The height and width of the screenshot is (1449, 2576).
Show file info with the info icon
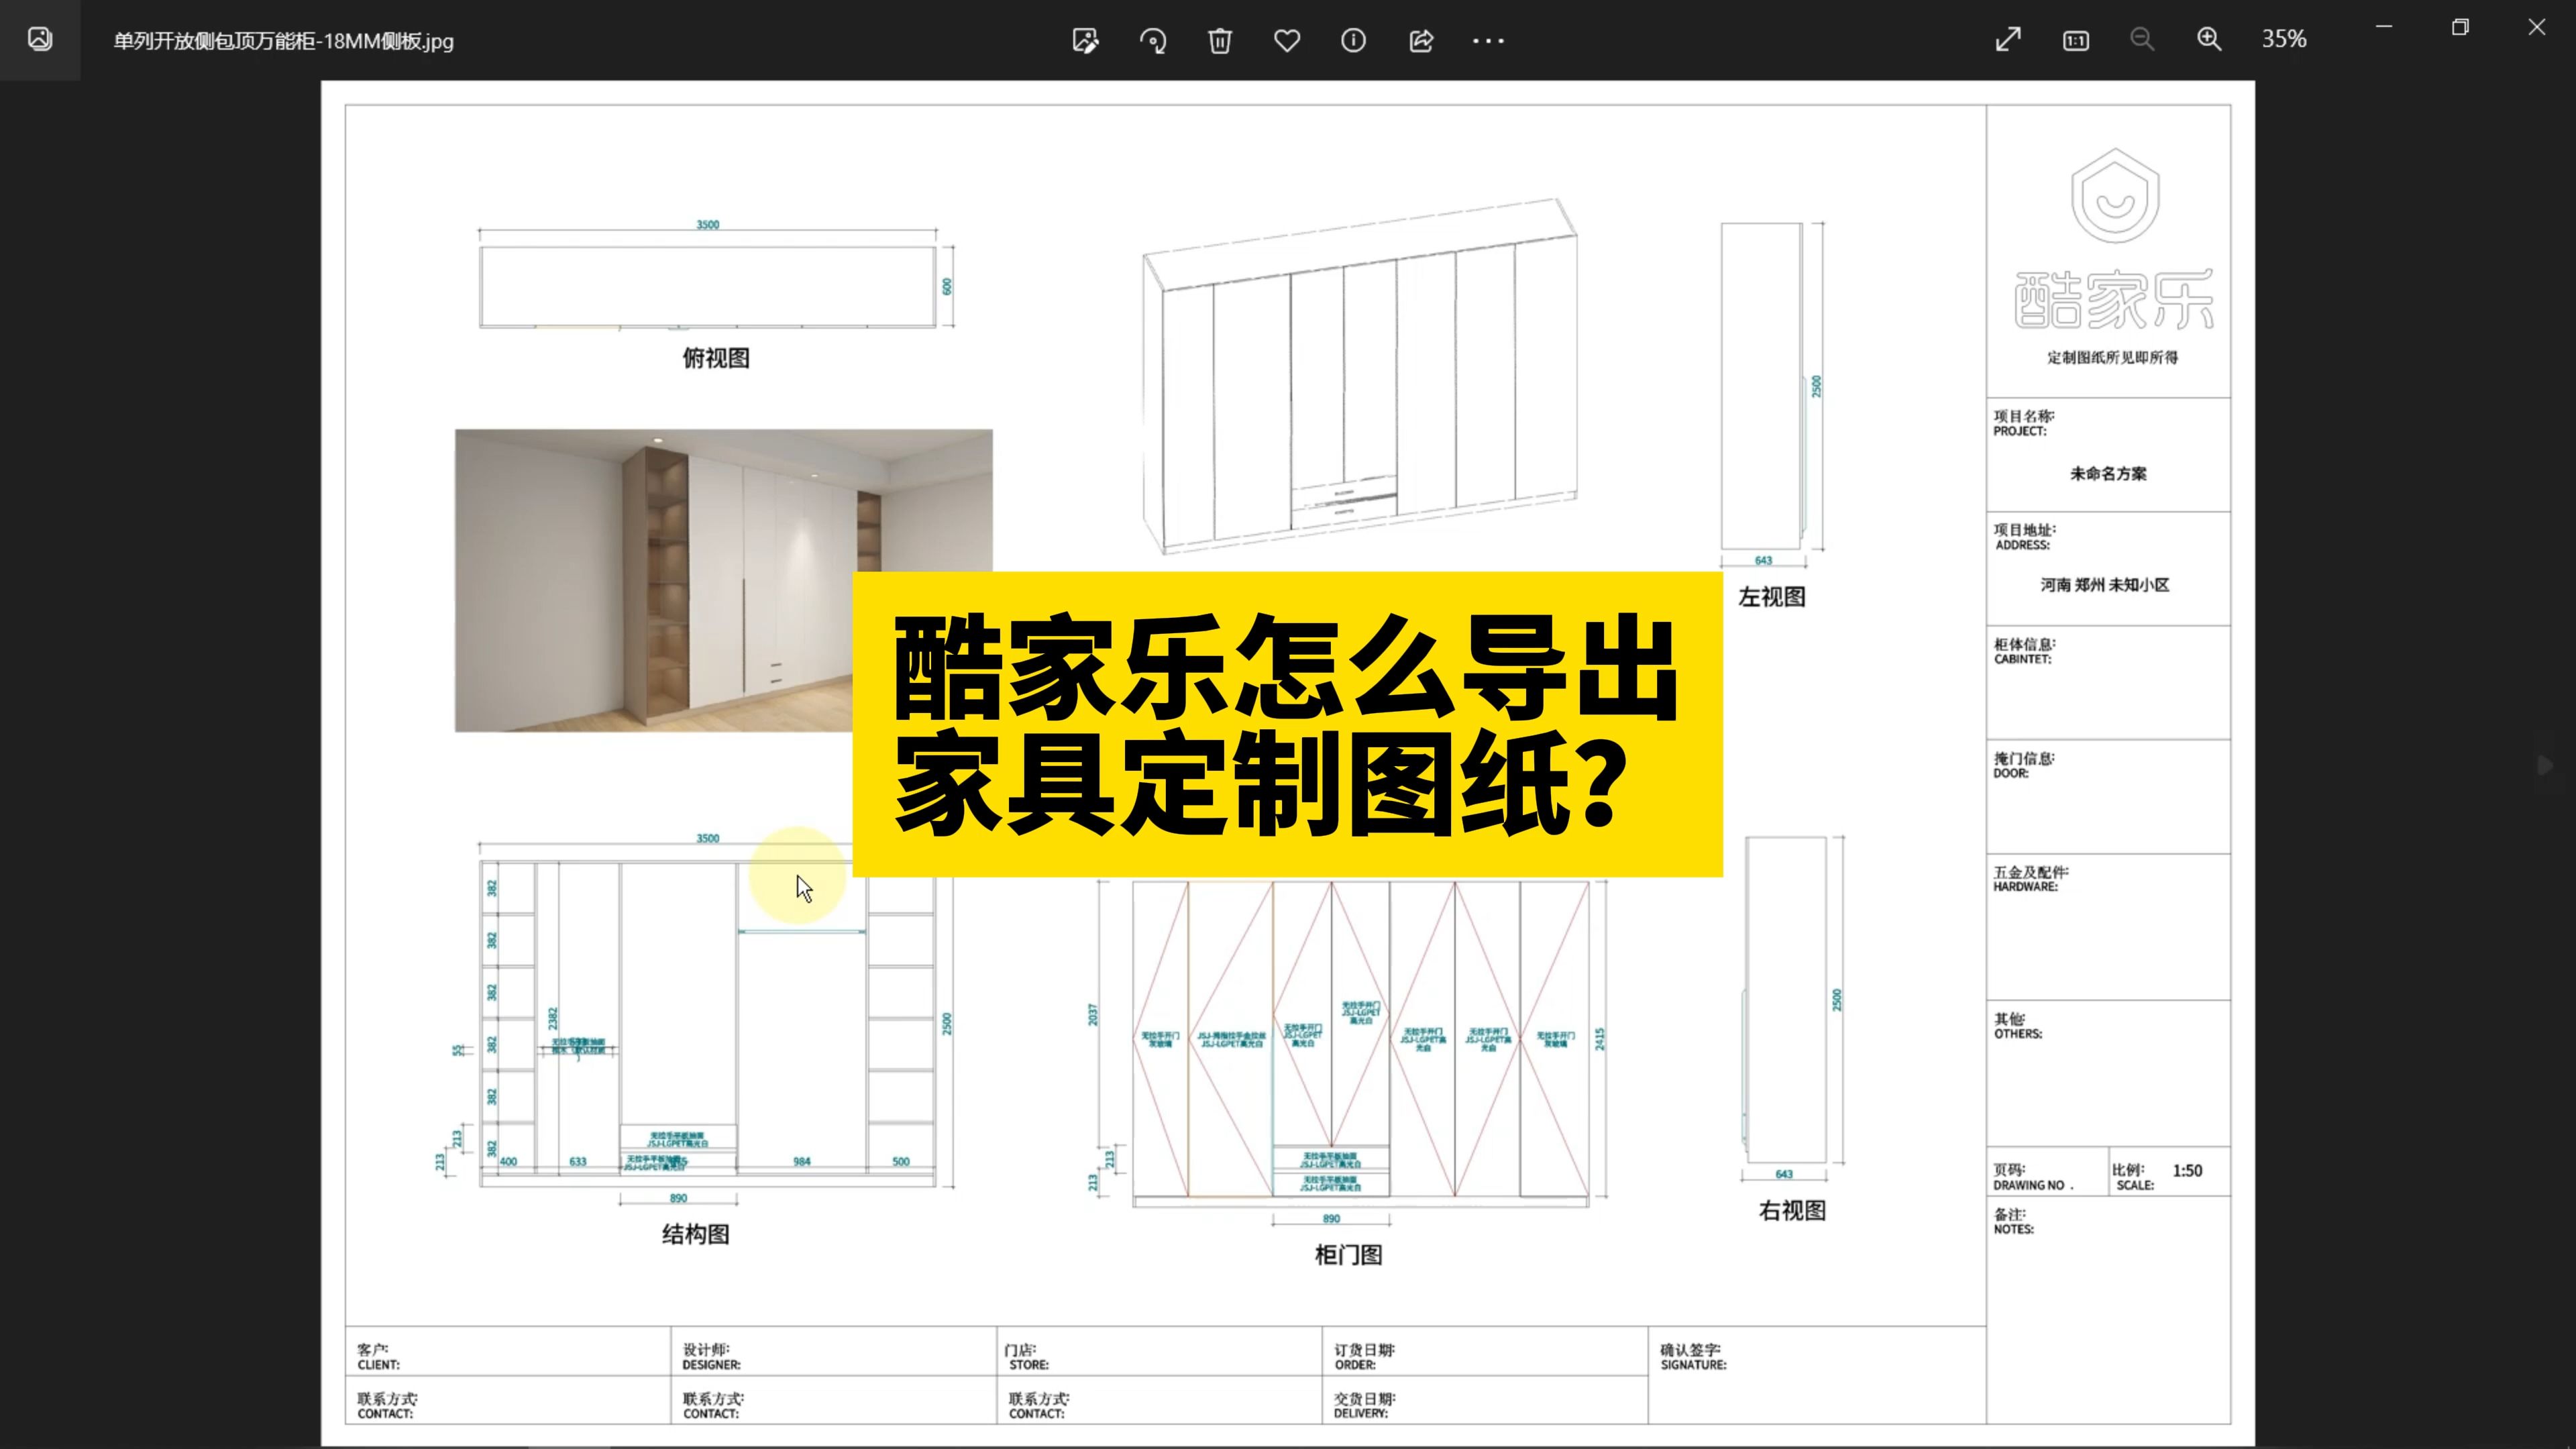(1353, 40)
